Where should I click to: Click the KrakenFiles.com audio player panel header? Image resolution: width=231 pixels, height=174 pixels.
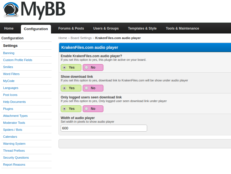pyautogui.click(x=145, y=47)
